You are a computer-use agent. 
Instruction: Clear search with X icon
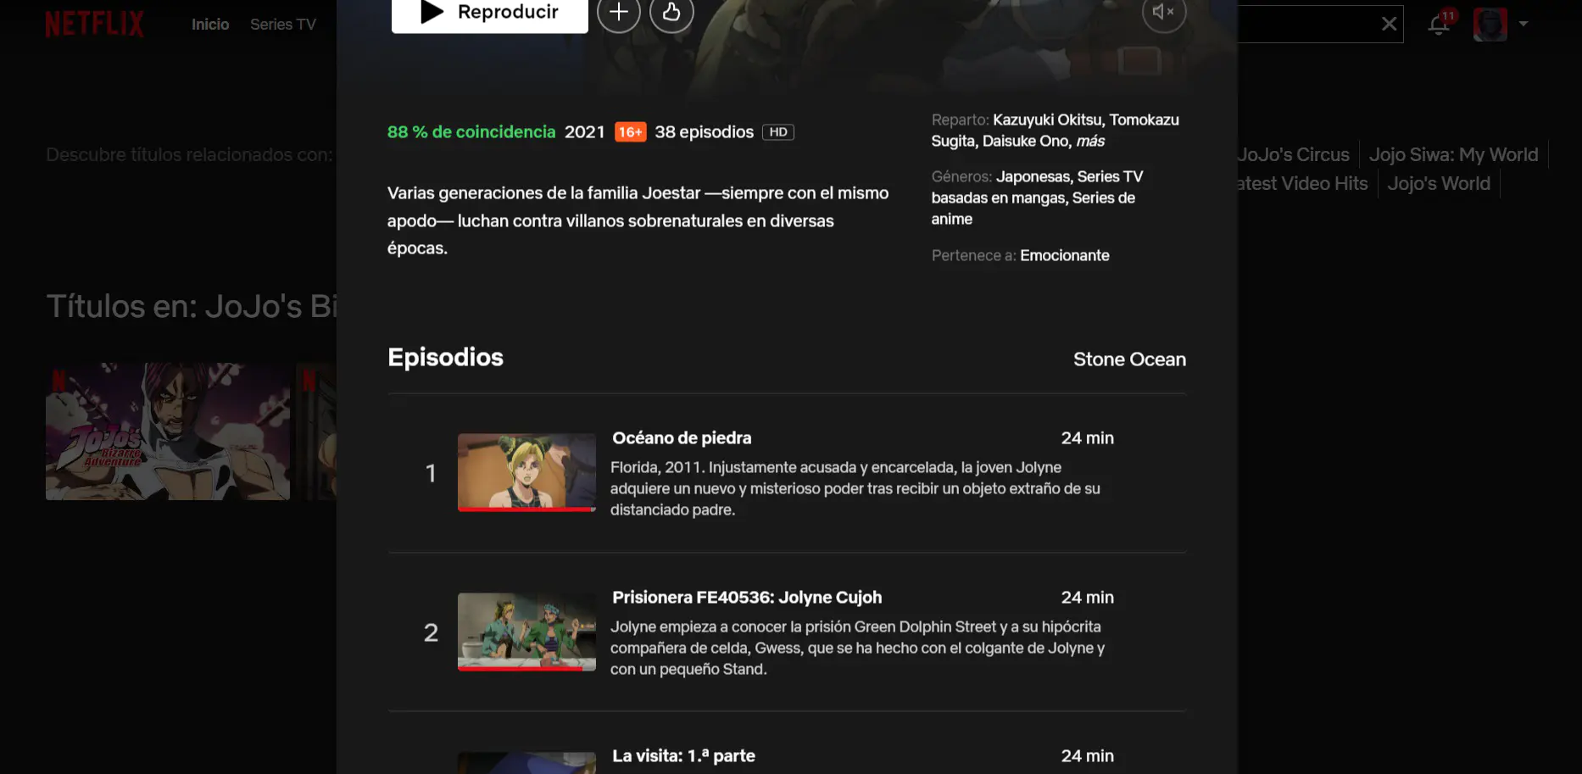coord(1389,24)
